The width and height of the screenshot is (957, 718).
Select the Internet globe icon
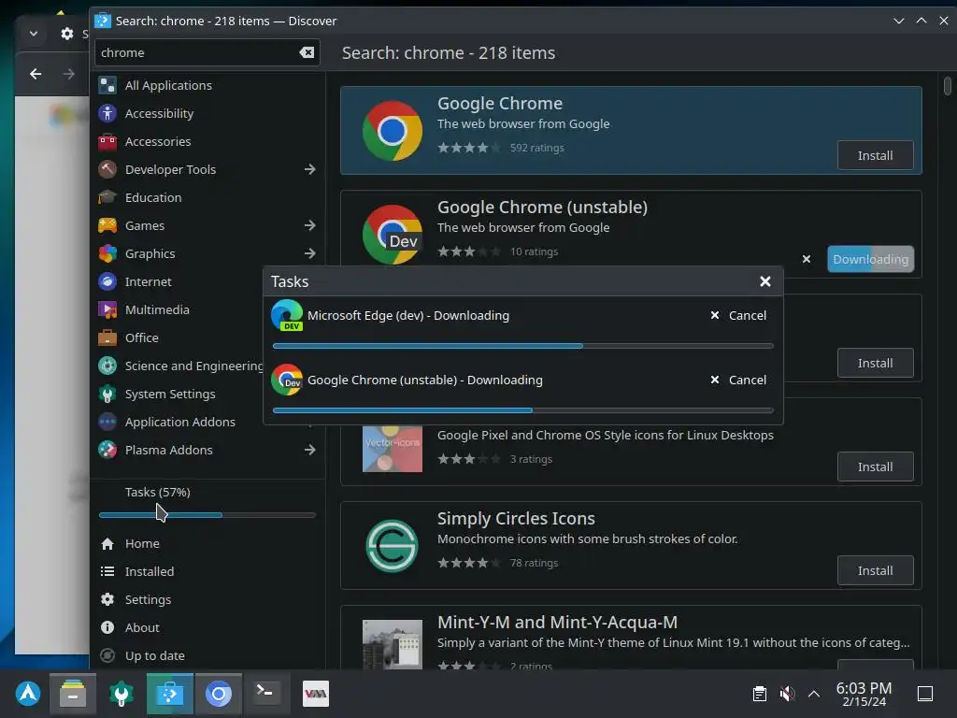tap(107, 282)
